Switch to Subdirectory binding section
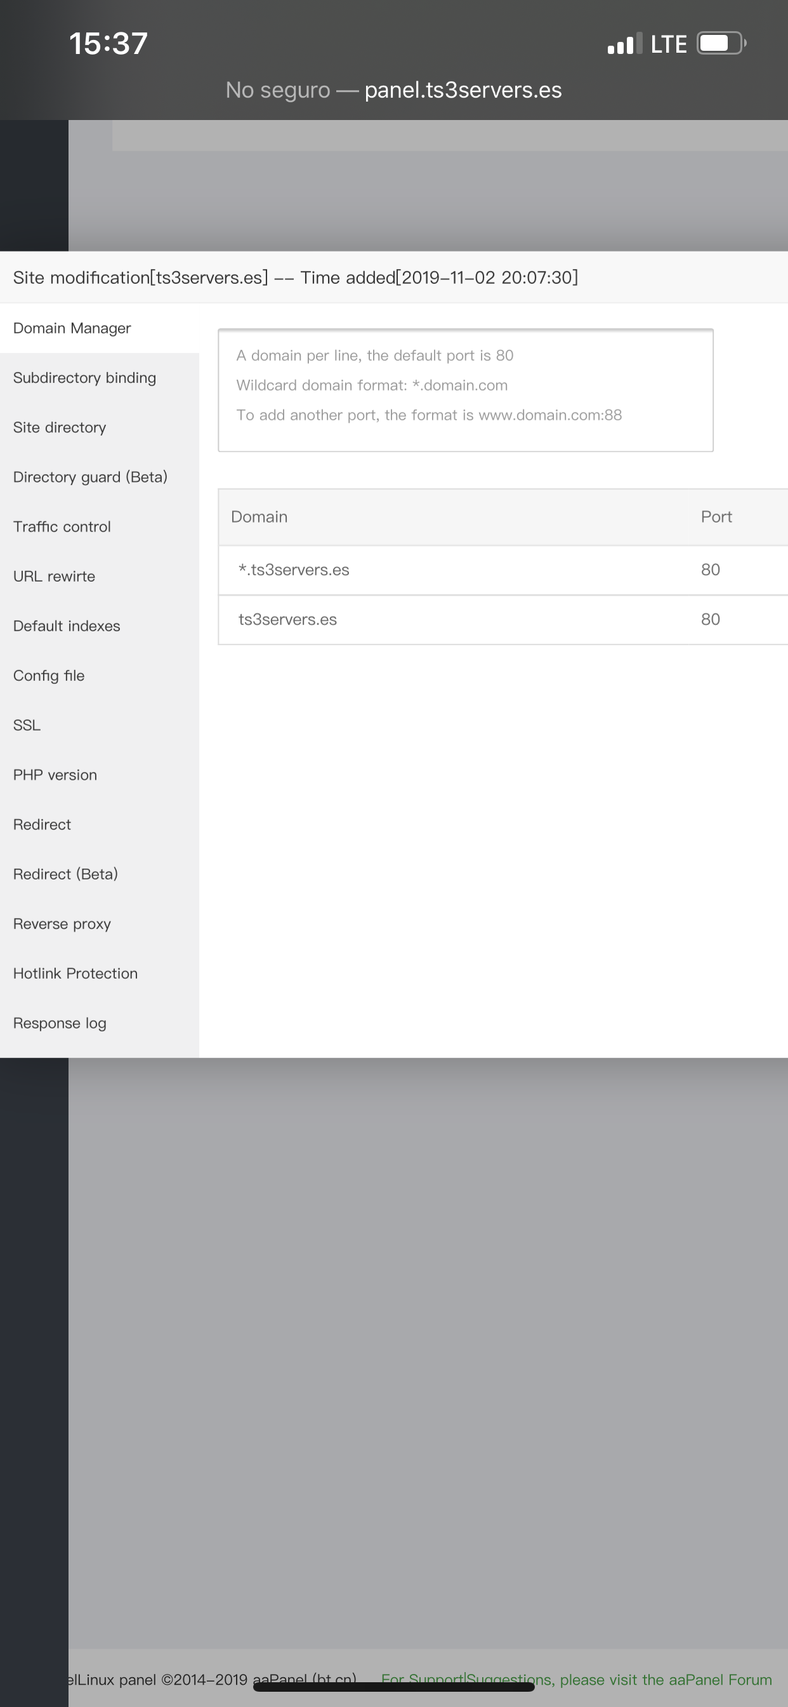The height and width of the screenshot is (1707, 788). point(85,378)
